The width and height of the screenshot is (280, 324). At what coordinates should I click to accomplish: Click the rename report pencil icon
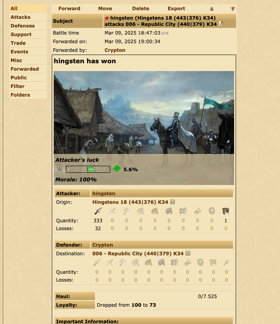pos(221,24)
